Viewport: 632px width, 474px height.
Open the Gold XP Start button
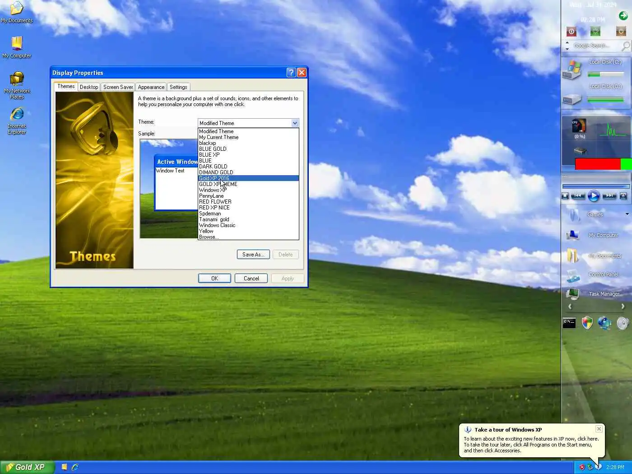pos(27,467)
